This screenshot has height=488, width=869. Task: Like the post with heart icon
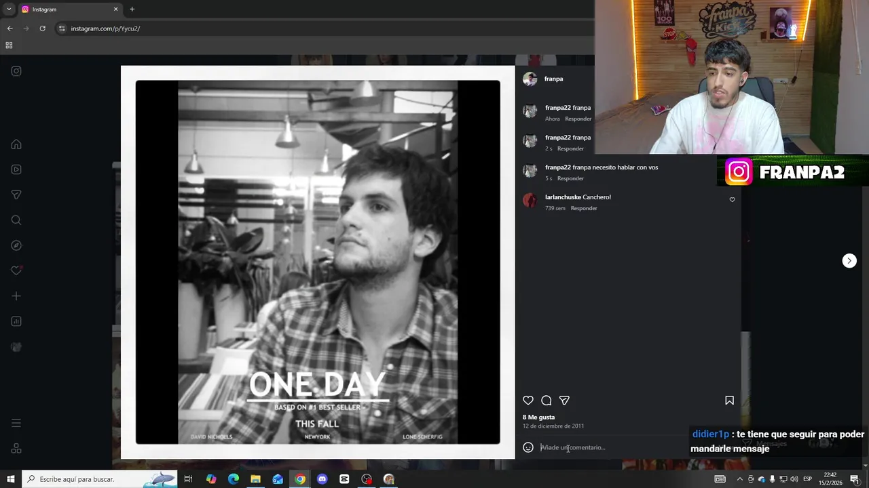528,401
